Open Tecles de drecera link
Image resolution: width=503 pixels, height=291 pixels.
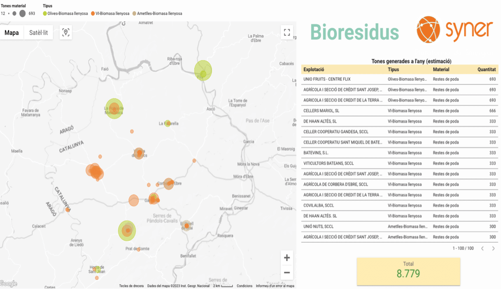131,286
